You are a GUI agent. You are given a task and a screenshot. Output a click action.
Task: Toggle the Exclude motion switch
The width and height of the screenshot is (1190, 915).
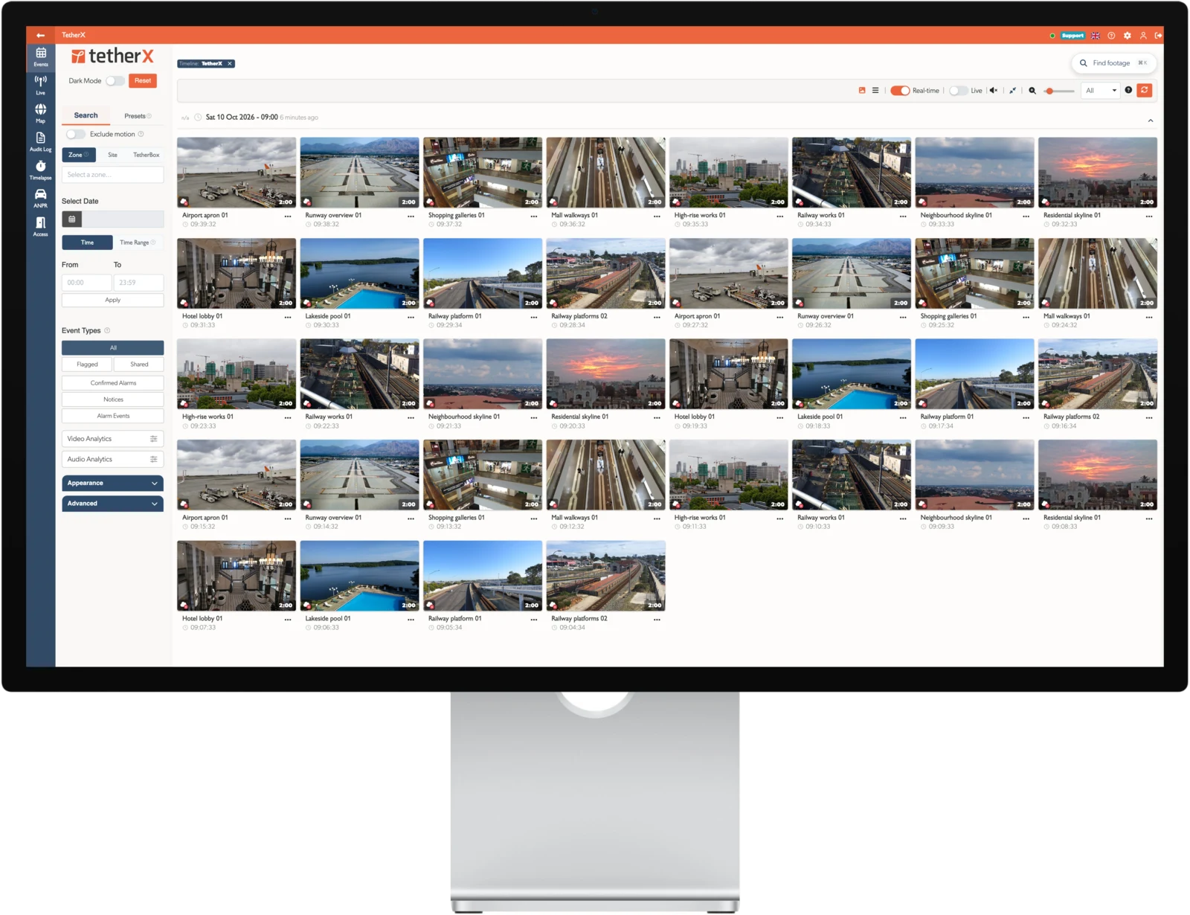[76, 134]
